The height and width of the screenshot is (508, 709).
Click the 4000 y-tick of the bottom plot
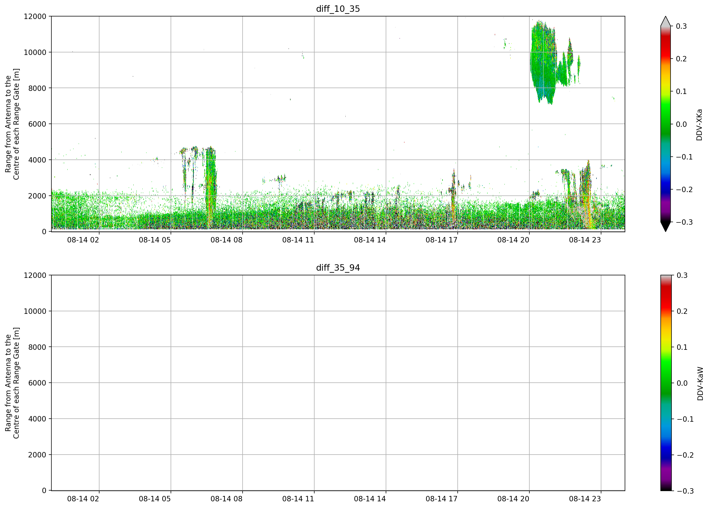[x=37, y=419]
